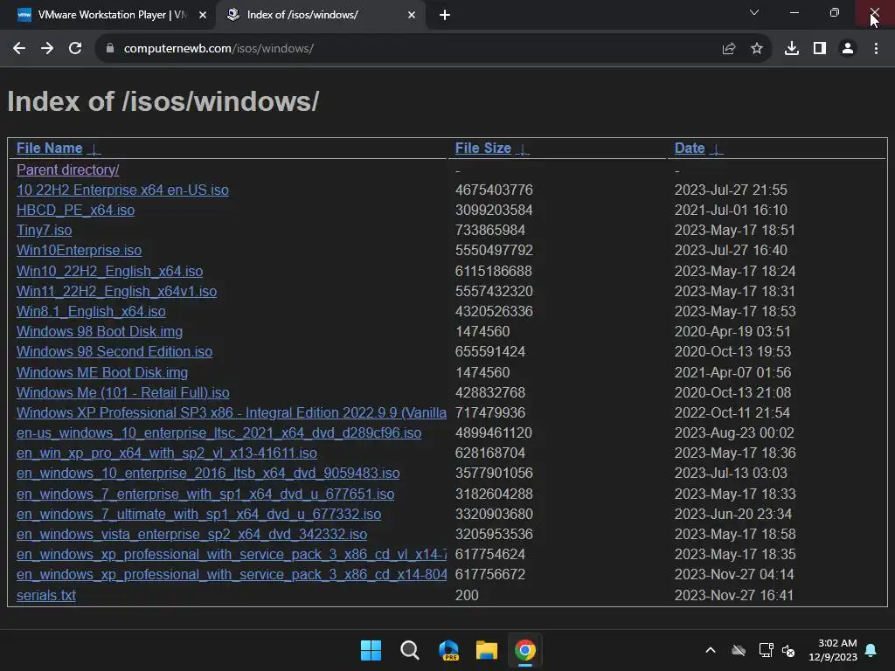Download en_win_xp_pro_x64_with_sp2 iso
Viewport: 895px width, 671px height.
click(x=167, y=453)
